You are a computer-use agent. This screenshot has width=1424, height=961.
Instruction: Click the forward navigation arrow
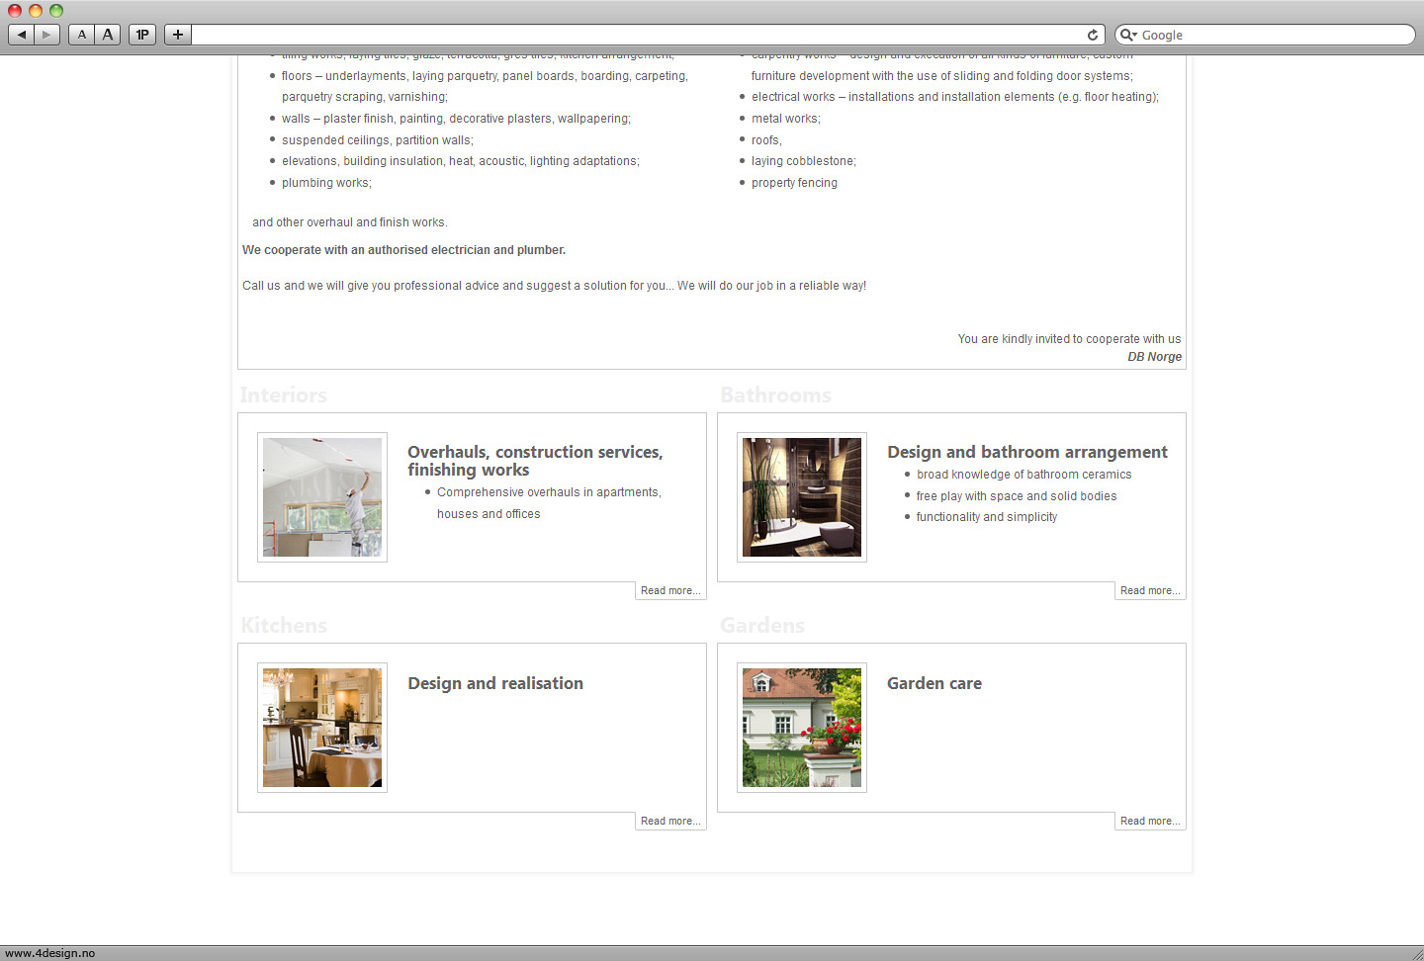(x=46, y=35)
